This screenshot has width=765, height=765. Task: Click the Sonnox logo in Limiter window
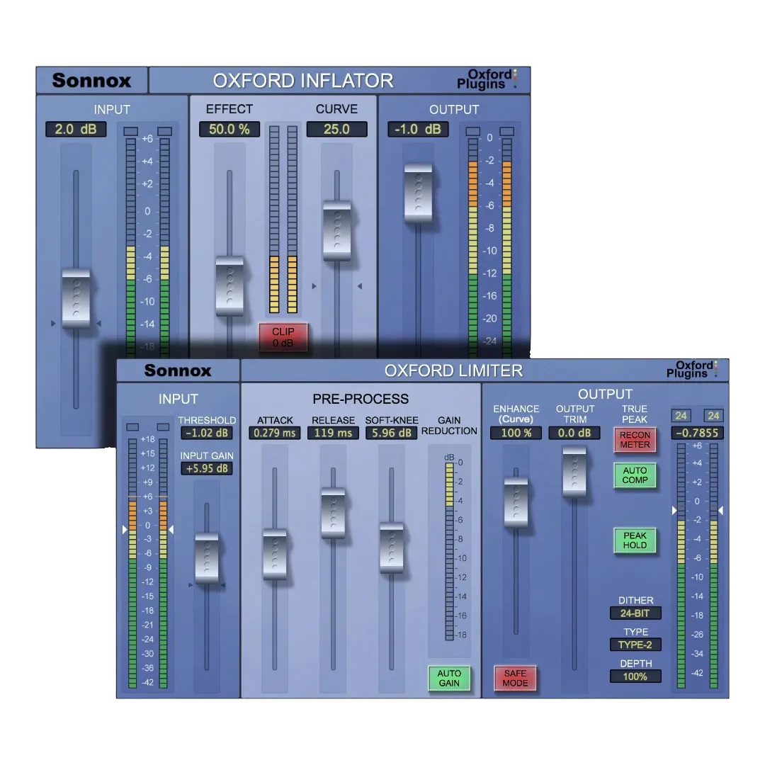(x=178, y=370)
